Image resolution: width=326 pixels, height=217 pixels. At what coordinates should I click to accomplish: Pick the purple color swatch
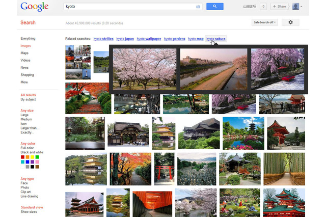pyautogui.click(x=32, y=162)
